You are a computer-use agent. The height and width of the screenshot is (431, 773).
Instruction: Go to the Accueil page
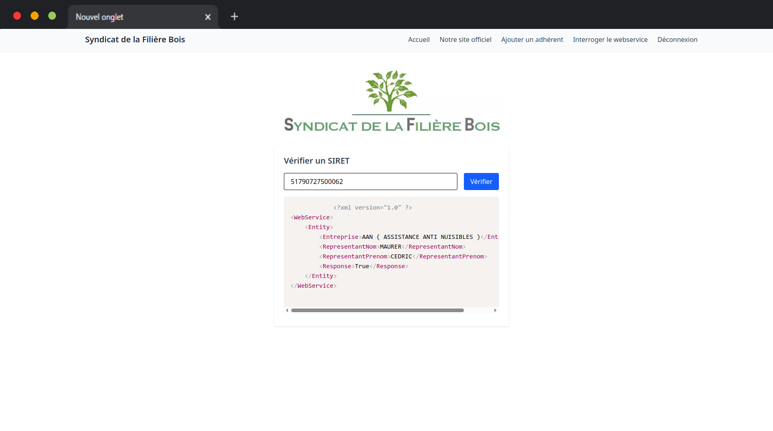419,40
